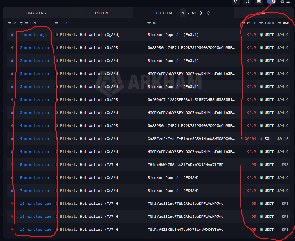Open the '7 minutes ago' transaction link
This screenshot has width=295, height=241.
(34, 191)
